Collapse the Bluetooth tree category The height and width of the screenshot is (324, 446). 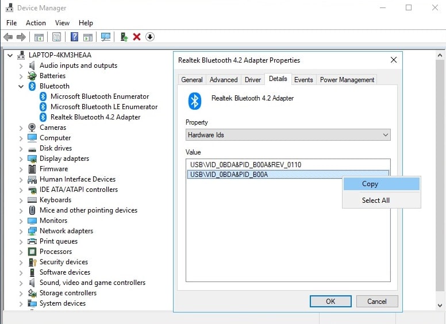21,86
